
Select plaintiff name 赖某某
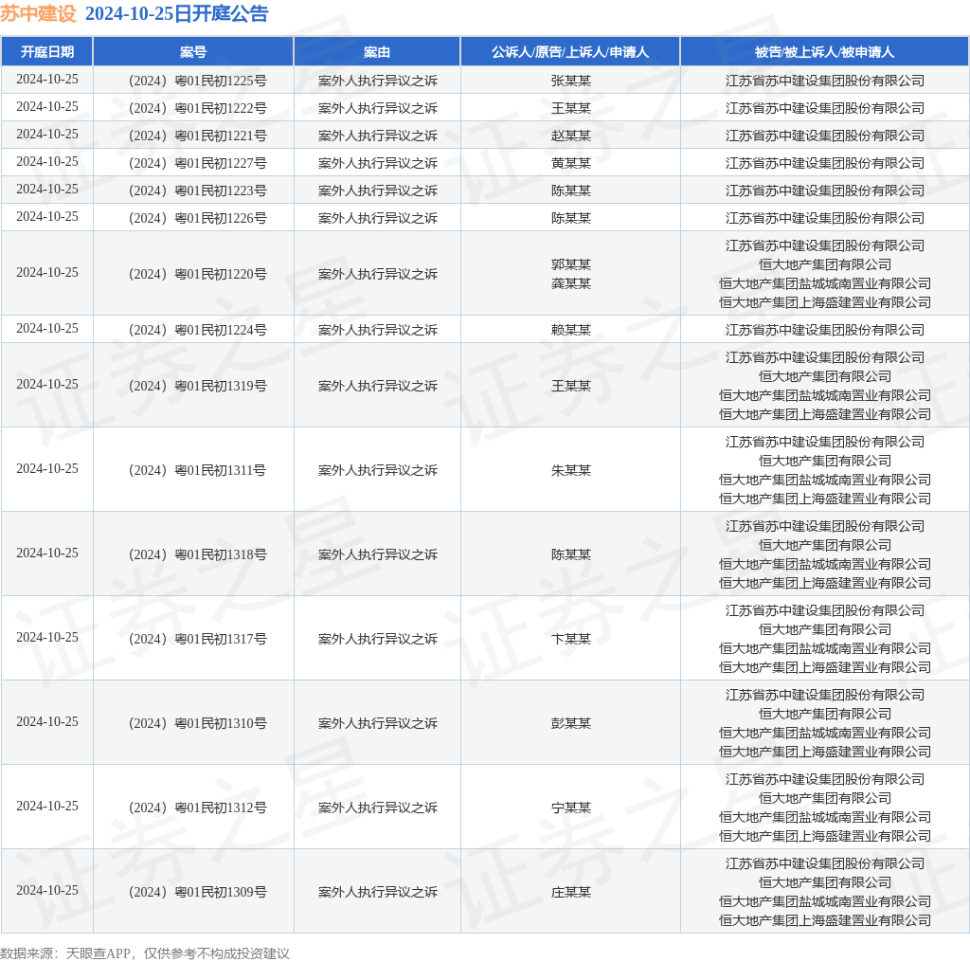click(x=571, y=330)
